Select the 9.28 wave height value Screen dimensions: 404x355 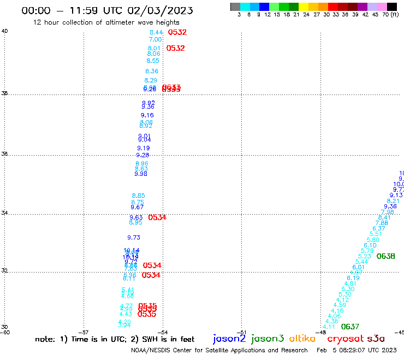click(142, 155)
